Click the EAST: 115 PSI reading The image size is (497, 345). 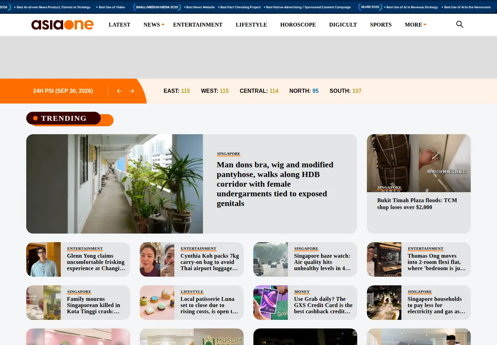click(x=177, y=91)
